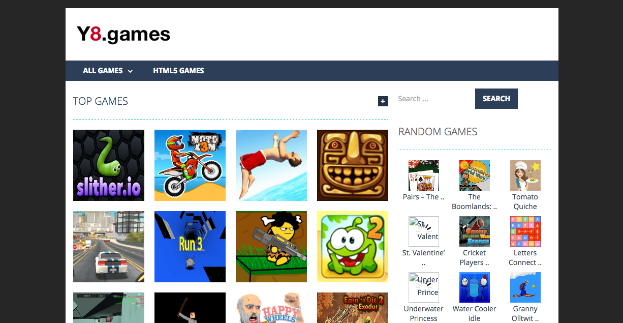
Task: Open the police car racing game icon
Action: point(109,247)
